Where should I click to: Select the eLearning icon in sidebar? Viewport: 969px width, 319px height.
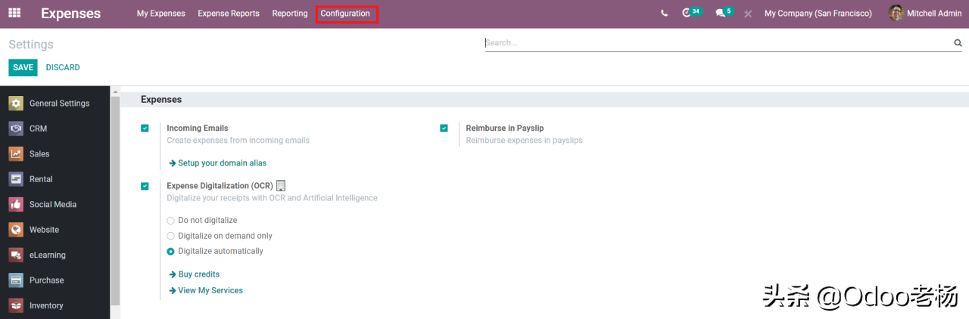pos(16,255)
